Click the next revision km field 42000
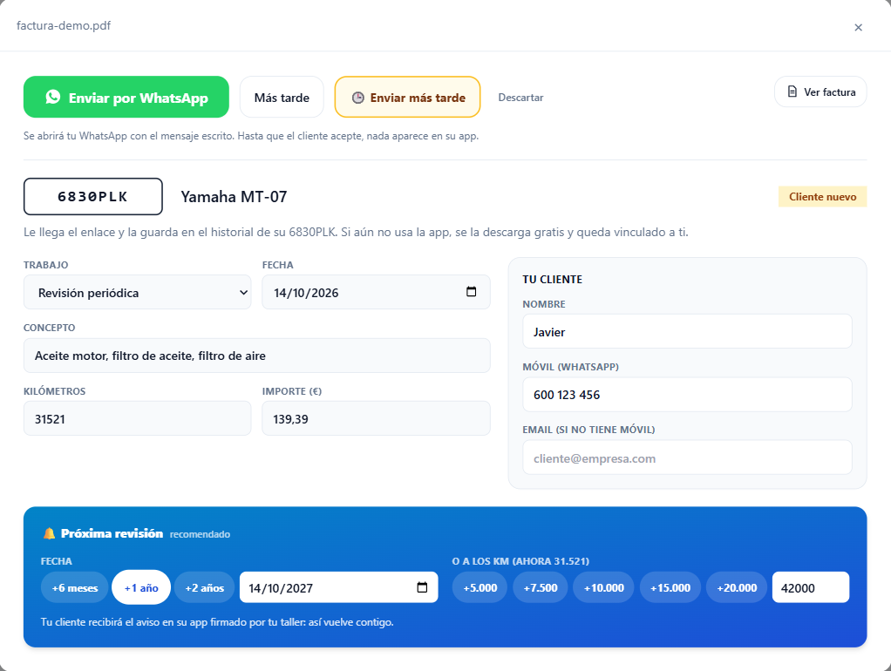The height and width of the screenshot is (671, 891). [x=811, y=587]
